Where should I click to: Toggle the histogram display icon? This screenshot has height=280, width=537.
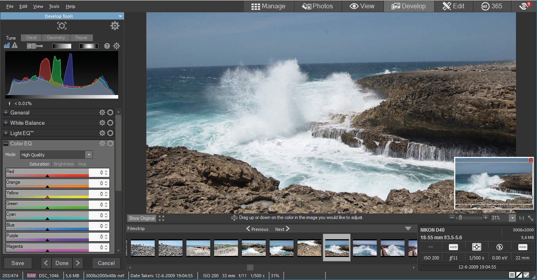pyautogui.click(x=7, y=46)
